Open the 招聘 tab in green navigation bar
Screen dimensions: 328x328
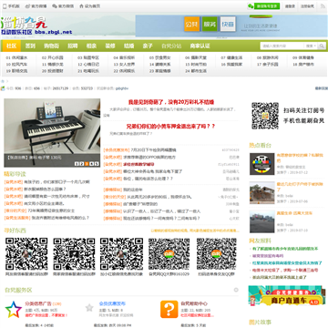point(73,46)
